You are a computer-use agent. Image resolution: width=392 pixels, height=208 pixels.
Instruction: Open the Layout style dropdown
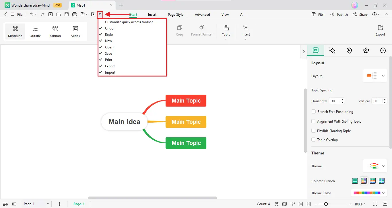coord(375,76)
